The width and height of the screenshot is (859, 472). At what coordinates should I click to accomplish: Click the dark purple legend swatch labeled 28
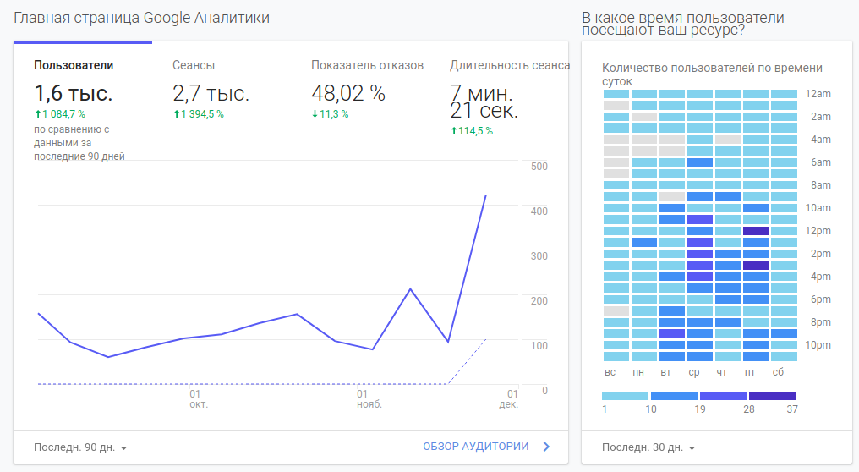[x=772, y=396]
